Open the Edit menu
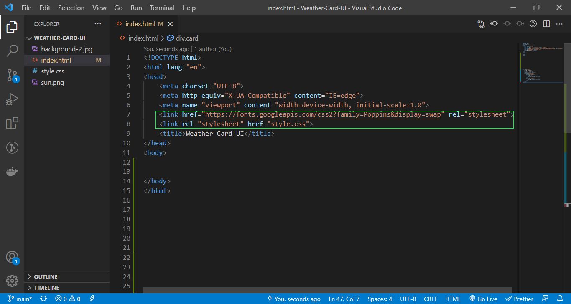The image size is (571, 304). [45, 8]
